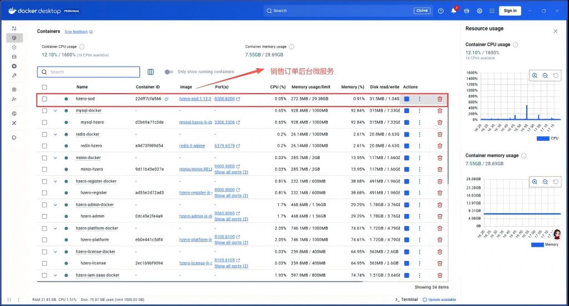Check the hzero-sod container checkbox

[44, 99]
